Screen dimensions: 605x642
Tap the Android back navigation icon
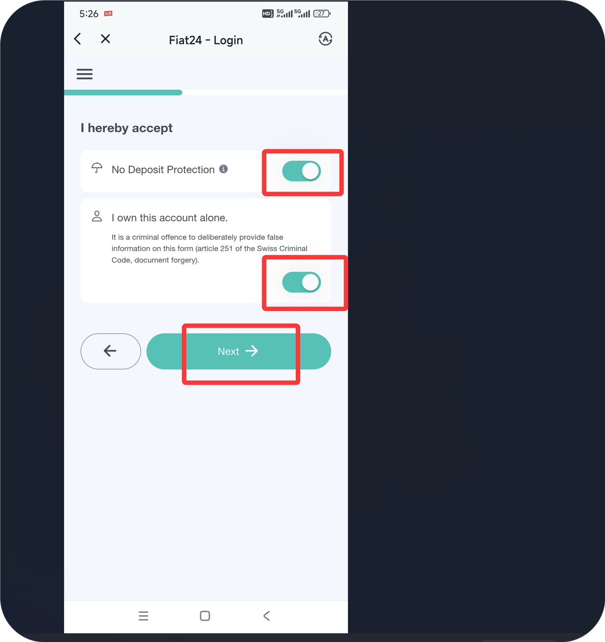[267, 616]
